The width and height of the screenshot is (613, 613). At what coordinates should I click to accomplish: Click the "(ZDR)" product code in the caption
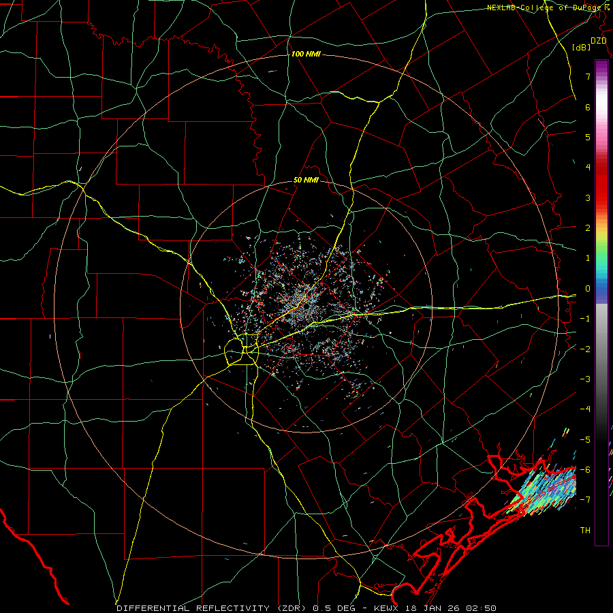[x=292, y=608]
